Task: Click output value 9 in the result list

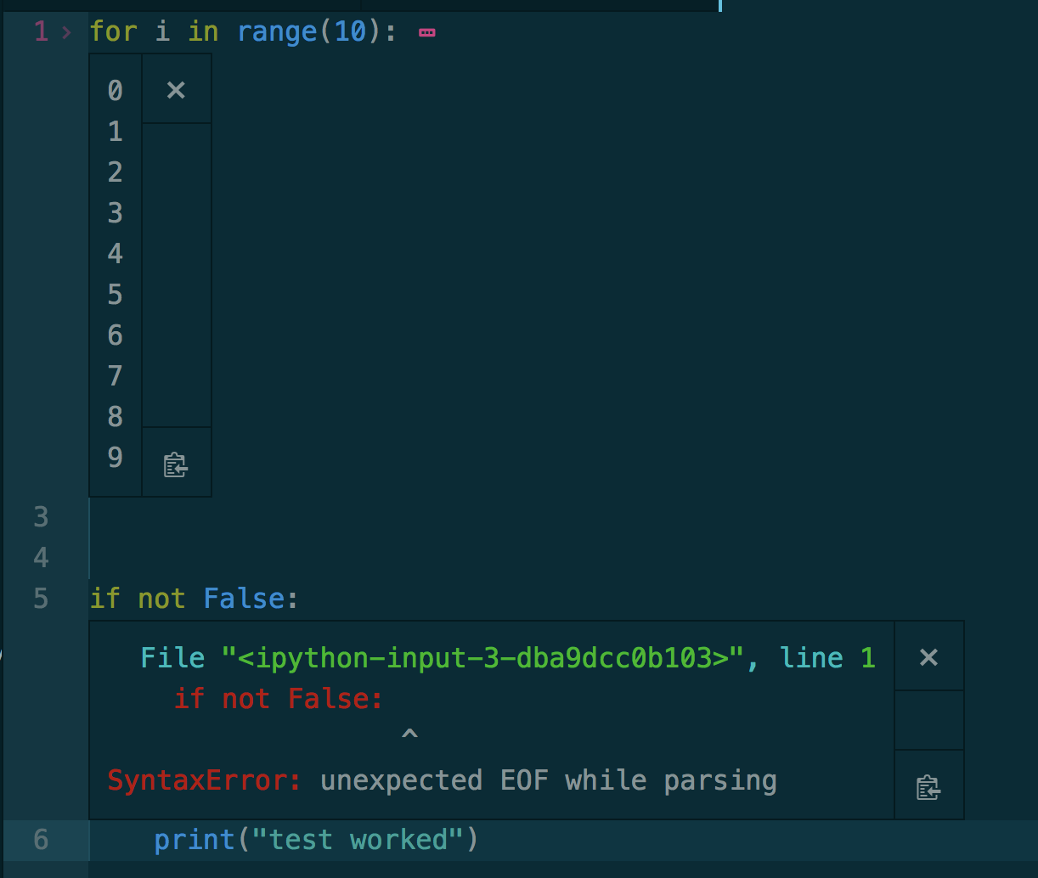Action: pyautogui.click(x=116, y=458)
